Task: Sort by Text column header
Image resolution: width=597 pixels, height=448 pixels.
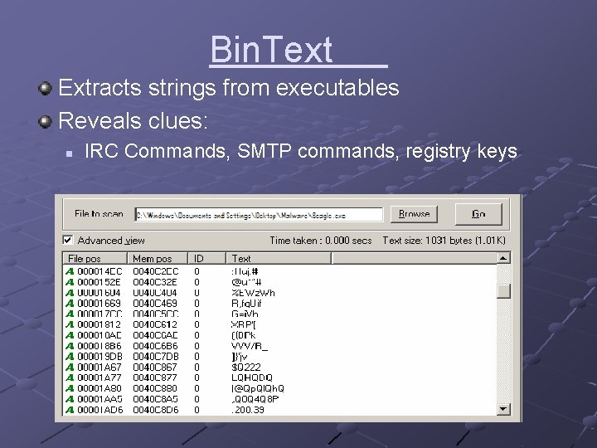Action: pyautogui.click(x=279, y=258)
